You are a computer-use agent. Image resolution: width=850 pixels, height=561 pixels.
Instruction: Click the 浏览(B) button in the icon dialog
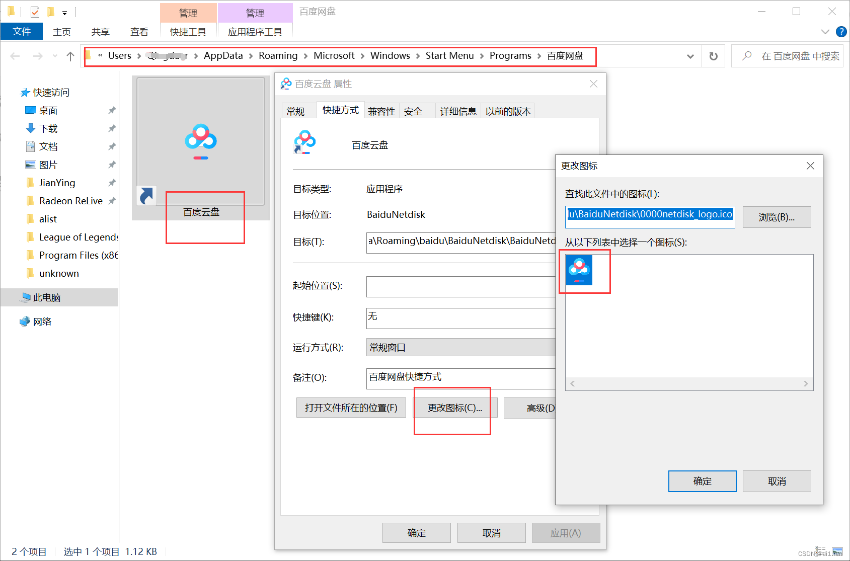pos(777,217)
